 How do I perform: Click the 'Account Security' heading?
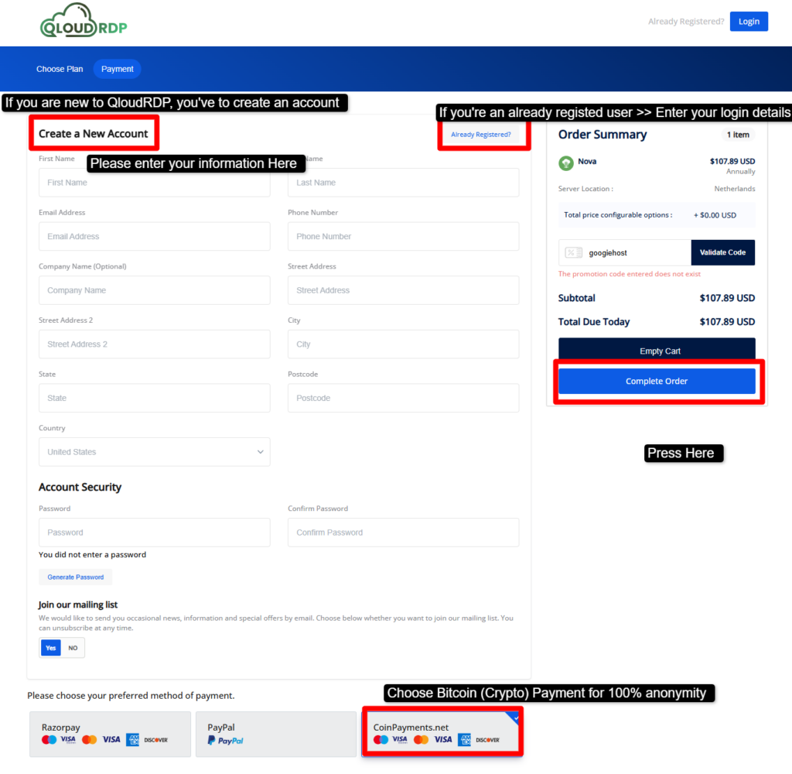[80, 487]
